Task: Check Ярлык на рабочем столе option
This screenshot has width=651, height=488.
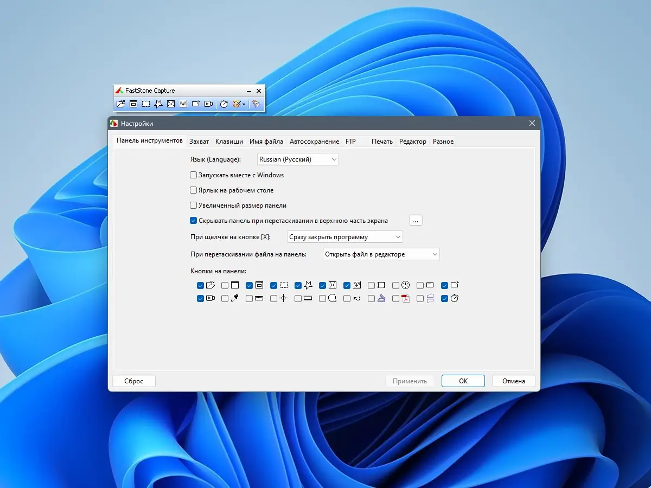Action: tap(193, 190)
